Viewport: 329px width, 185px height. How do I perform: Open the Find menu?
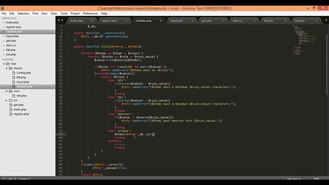[x=35, y=13]
